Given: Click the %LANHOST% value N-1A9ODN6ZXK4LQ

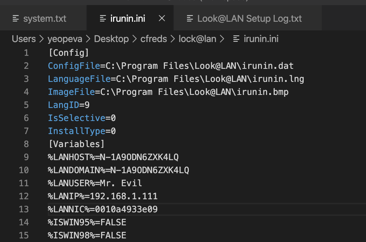Looking at the screenshot, I should (140, 157).
